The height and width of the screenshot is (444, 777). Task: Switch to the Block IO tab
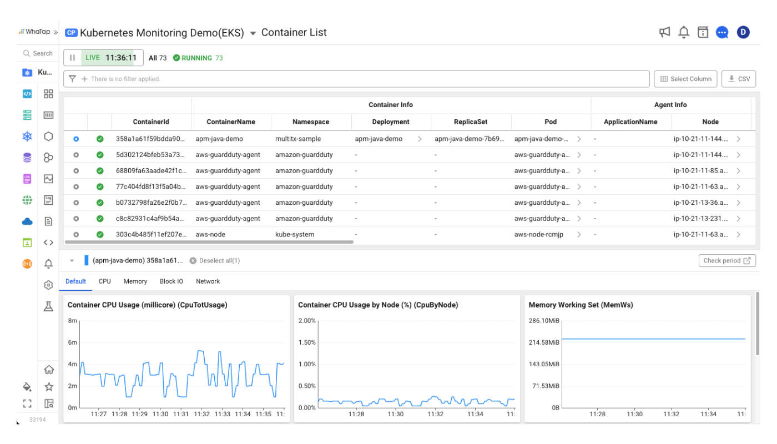pos(171,281)
